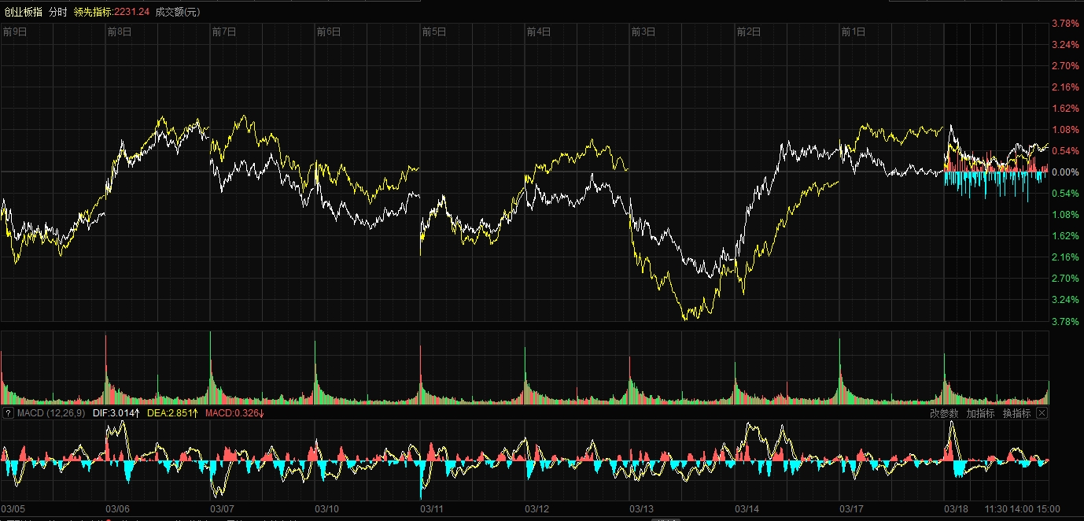Select the 前7日 day header
This screenshot has width=1084, height=521.
[x=224, y=32]
